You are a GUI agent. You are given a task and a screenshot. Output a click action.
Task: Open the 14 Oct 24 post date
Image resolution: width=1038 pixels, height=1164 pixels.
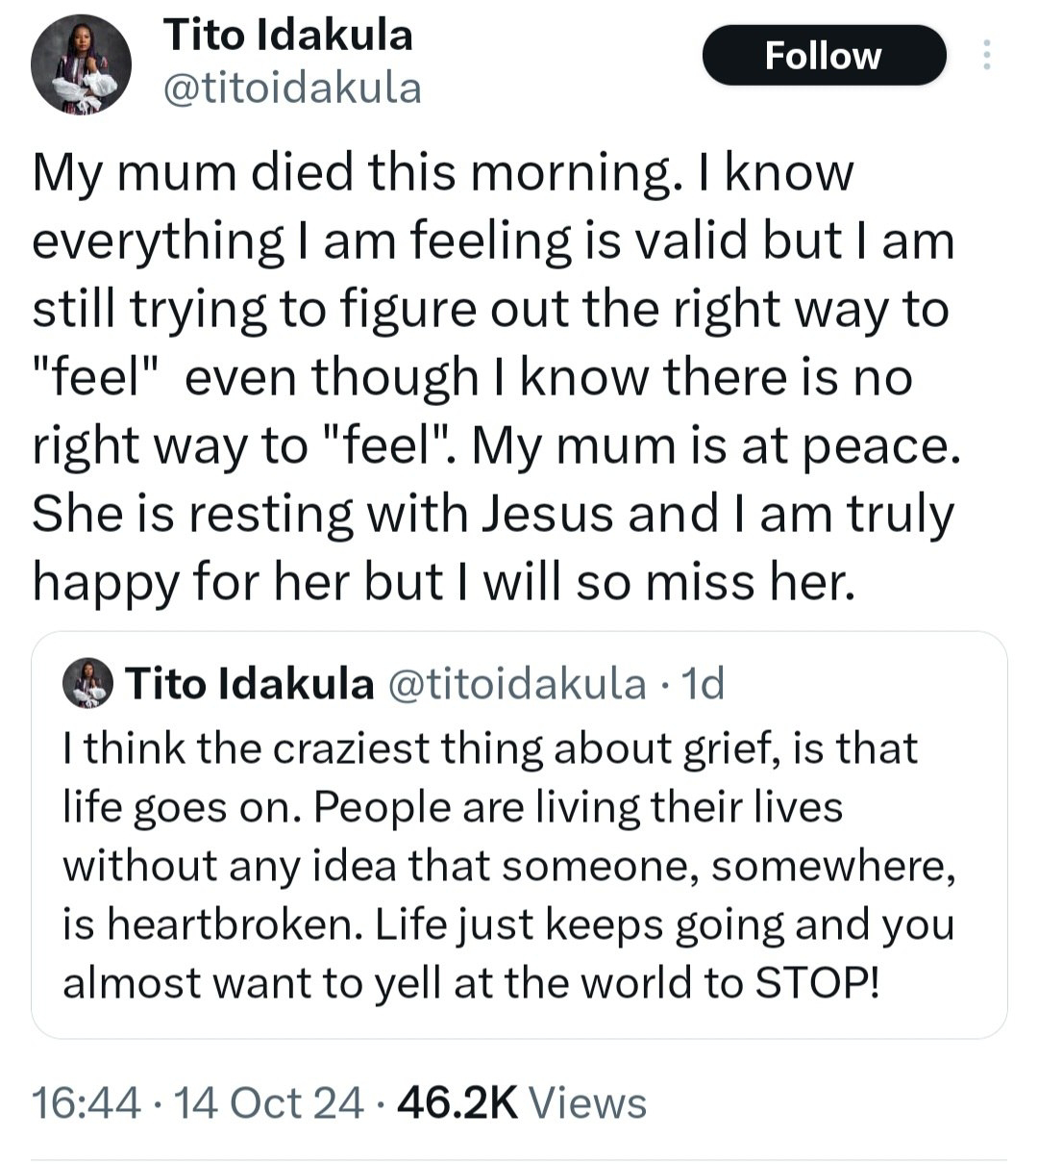[x=267, y=1102]
